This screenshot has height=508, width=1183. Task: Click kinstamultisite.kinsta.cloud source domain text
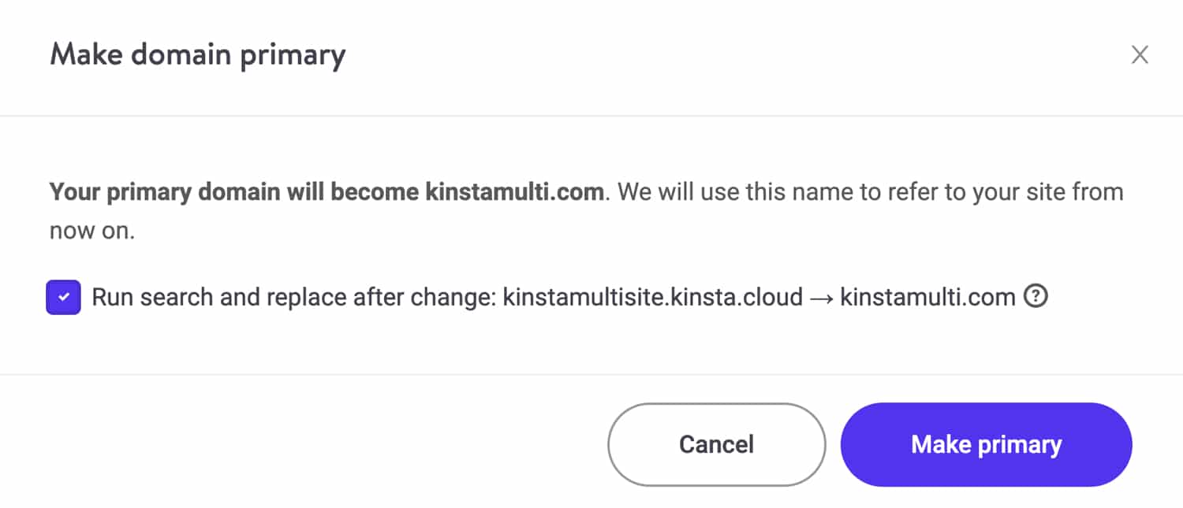click(652, 298)
